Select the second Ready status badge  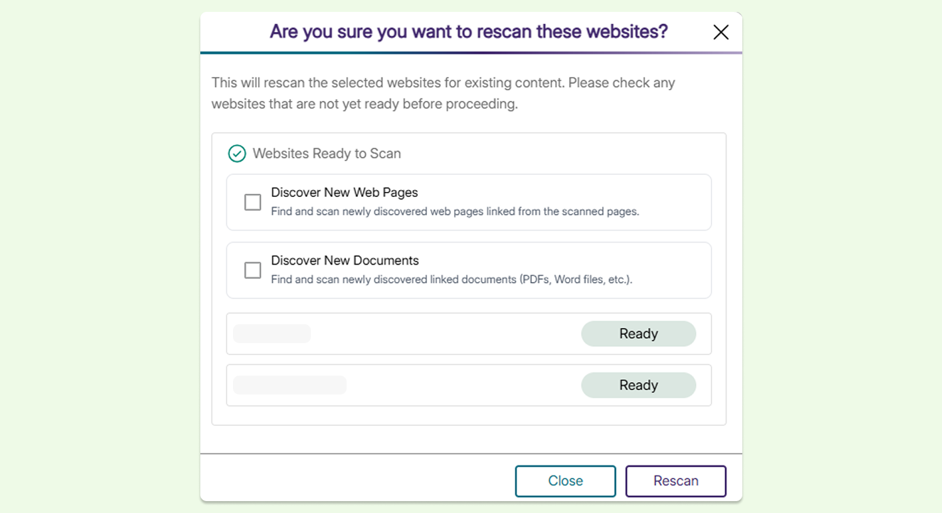pyautogui.click(x=639, y=385)
